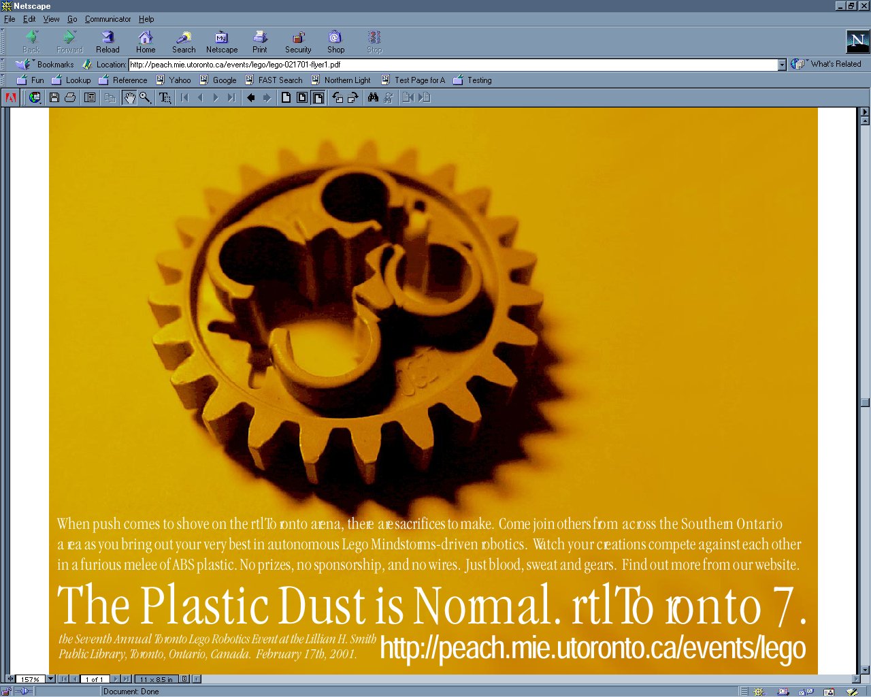Screen dimensions: 871x697
Task: Show the navigation pane in Acrobat
Action: pyautogui.click(x=89, y=97)
